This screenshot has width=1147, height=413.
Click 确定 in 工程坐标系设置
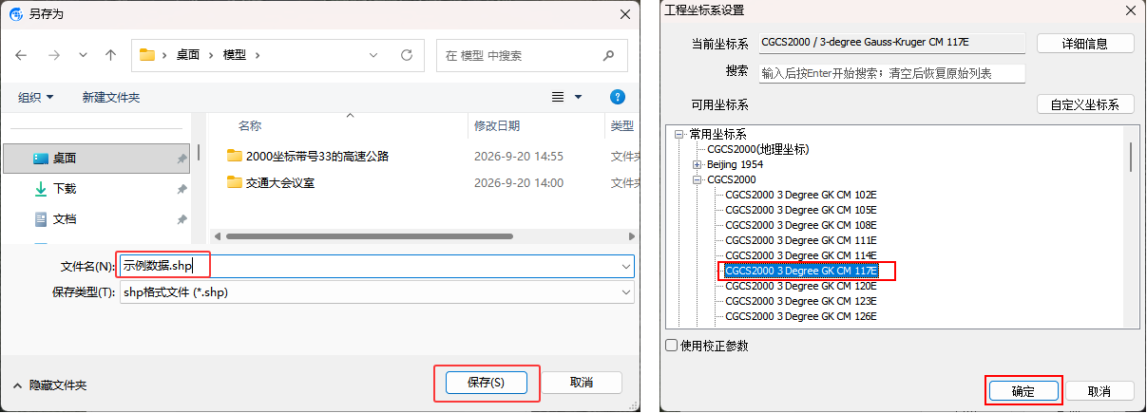pyautogui.click(x=1023, y=391)
